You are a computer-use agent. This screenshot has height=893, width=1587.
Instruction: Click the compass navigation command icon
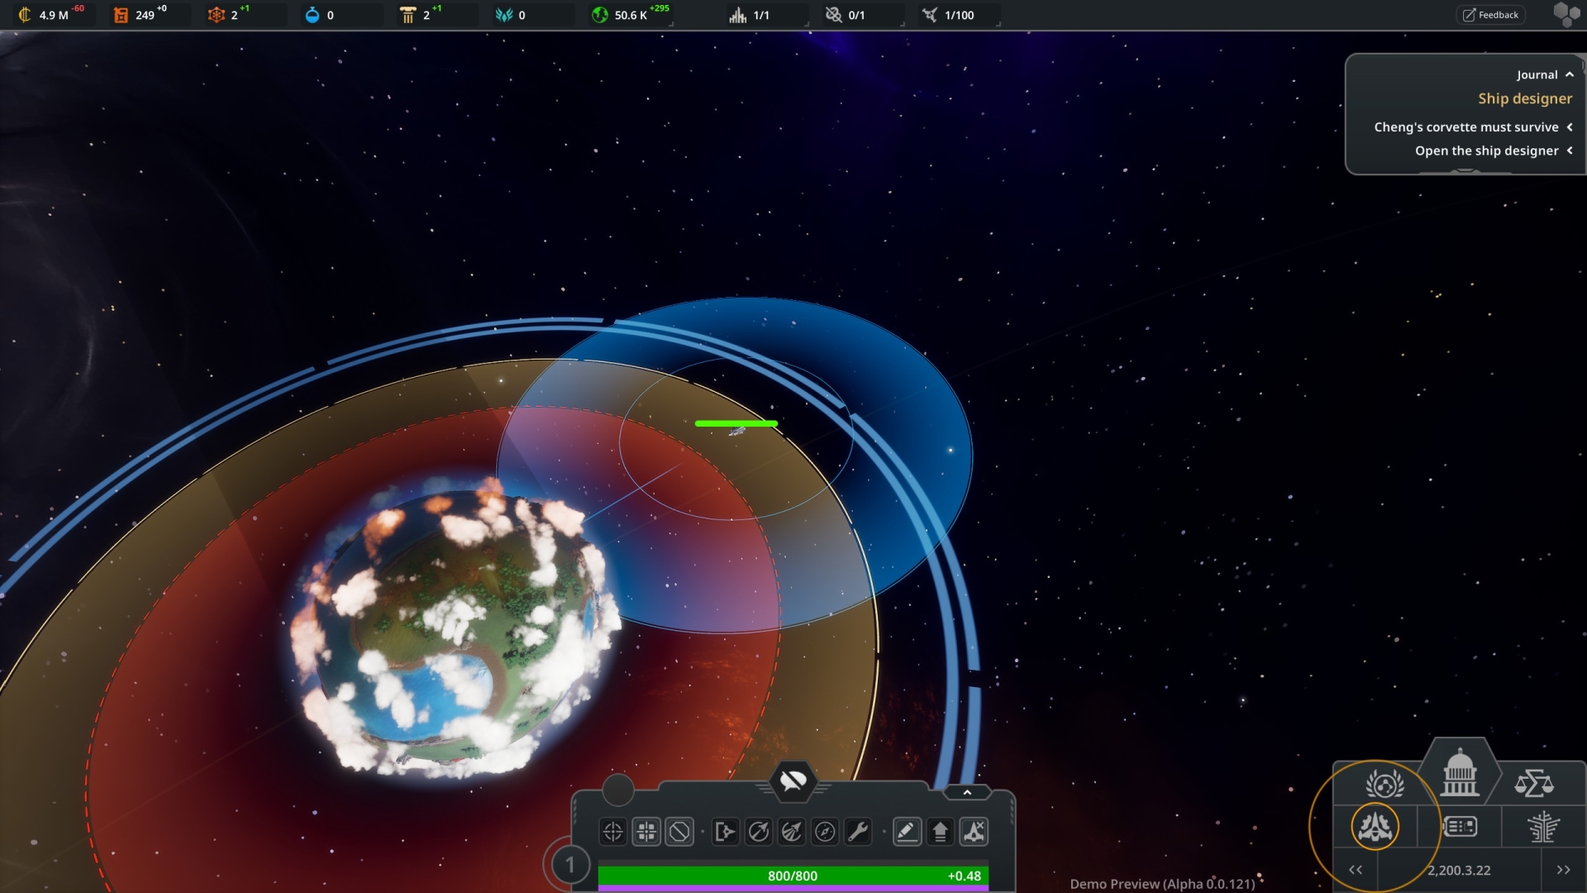tap(825, 832)
